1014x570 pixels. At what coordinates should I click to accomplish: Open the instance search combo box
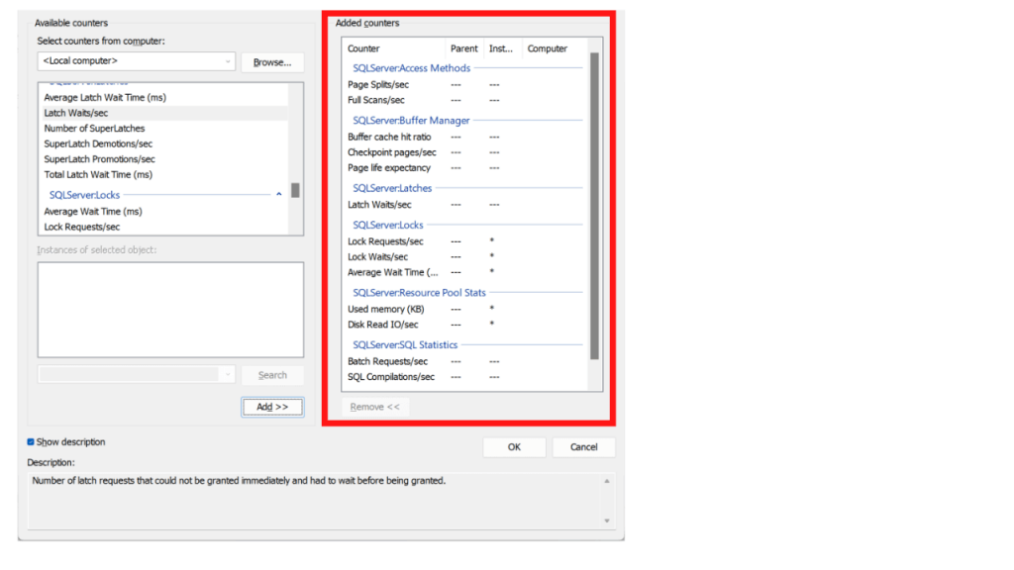click(x=137, y=375)
